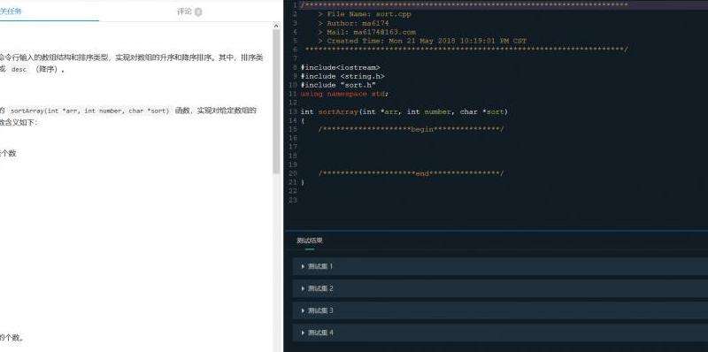
Task: Click the 'Author: ma6174' comment line
Action: (x=353, y=24)
